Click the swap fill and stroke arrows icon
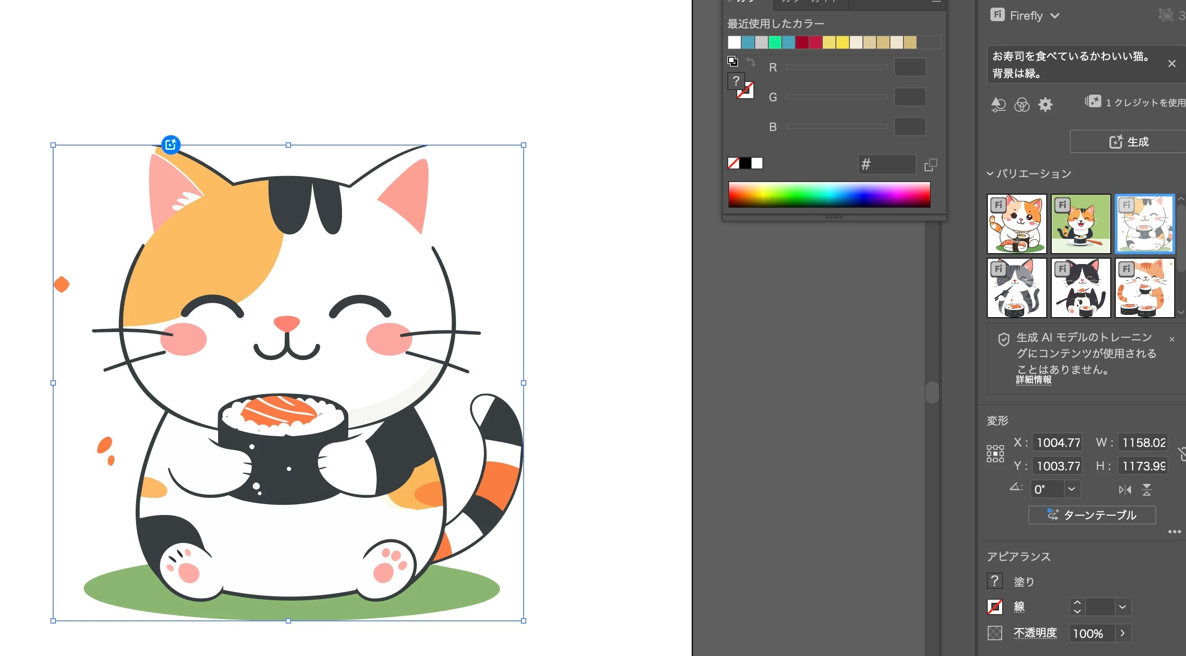This screenshot has height=656, width=1186. (x=751, y=62)
